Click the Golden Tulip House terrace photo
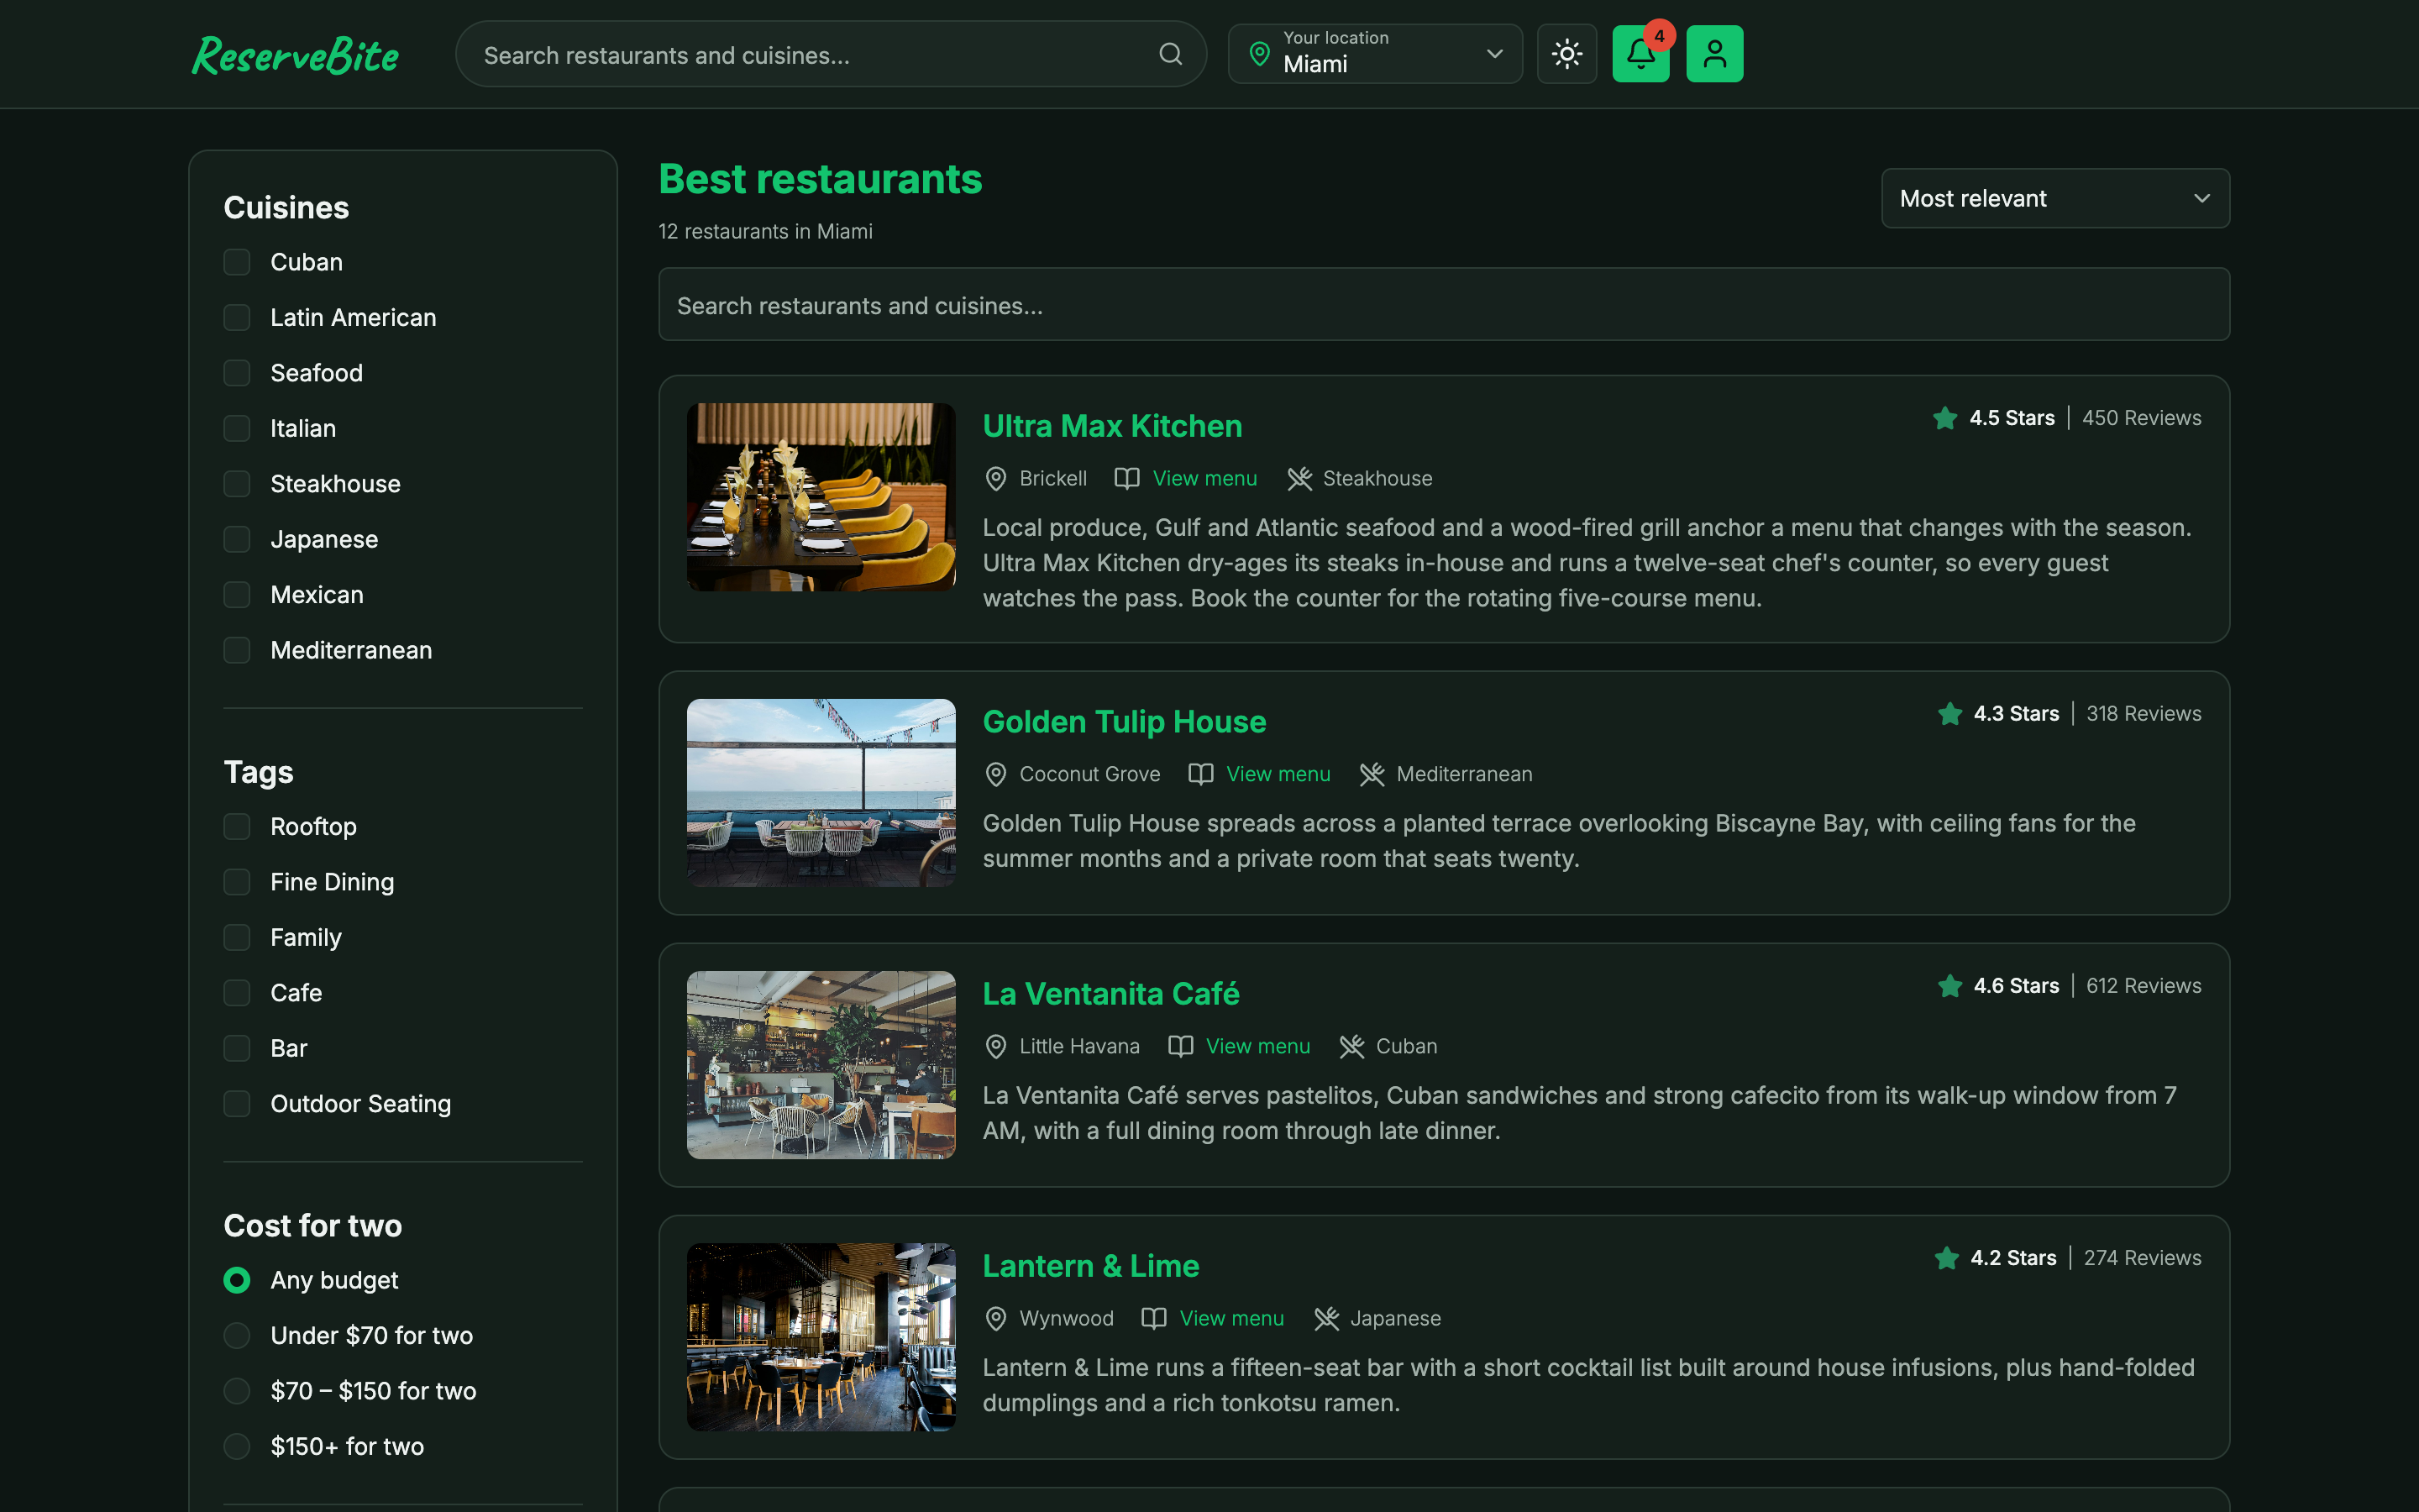Screen dimensions: 2419x1512 (x=821, y=793)
